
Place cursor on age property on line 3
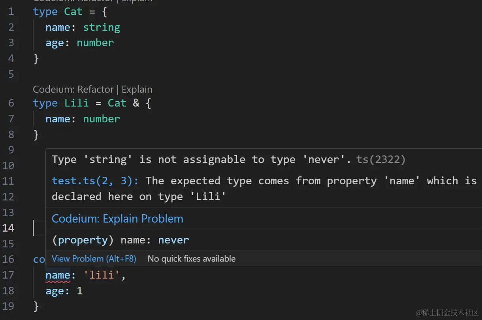[x=55, y=43]
